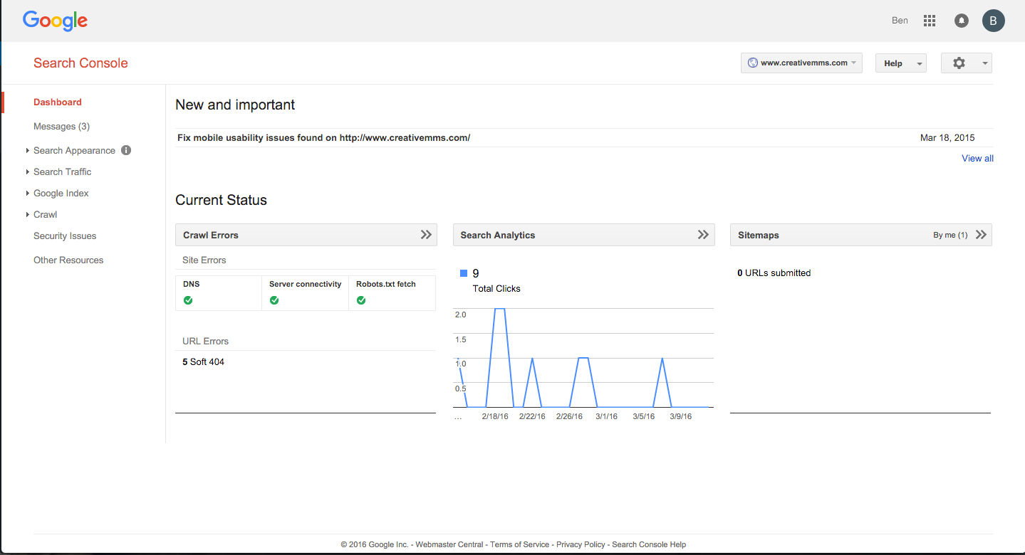This screenshot has width=1025, height=555.
Task: Click View all messages link
Action: click(x=977, y=158)
